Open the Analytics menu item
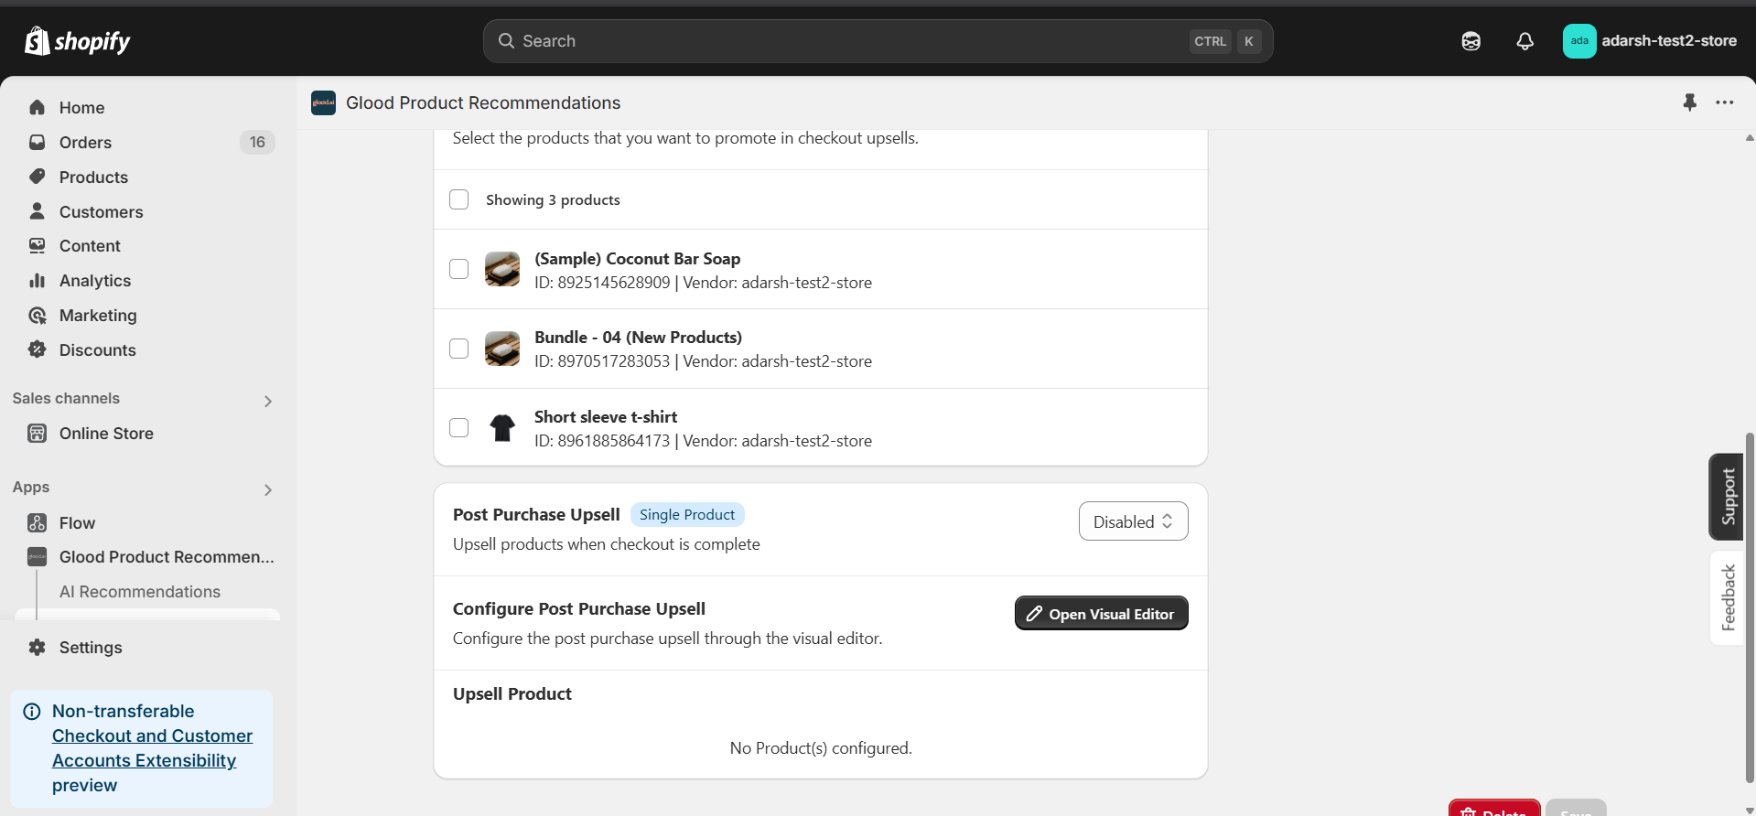This screenshot has height=816, width=1756. [95, 281]
